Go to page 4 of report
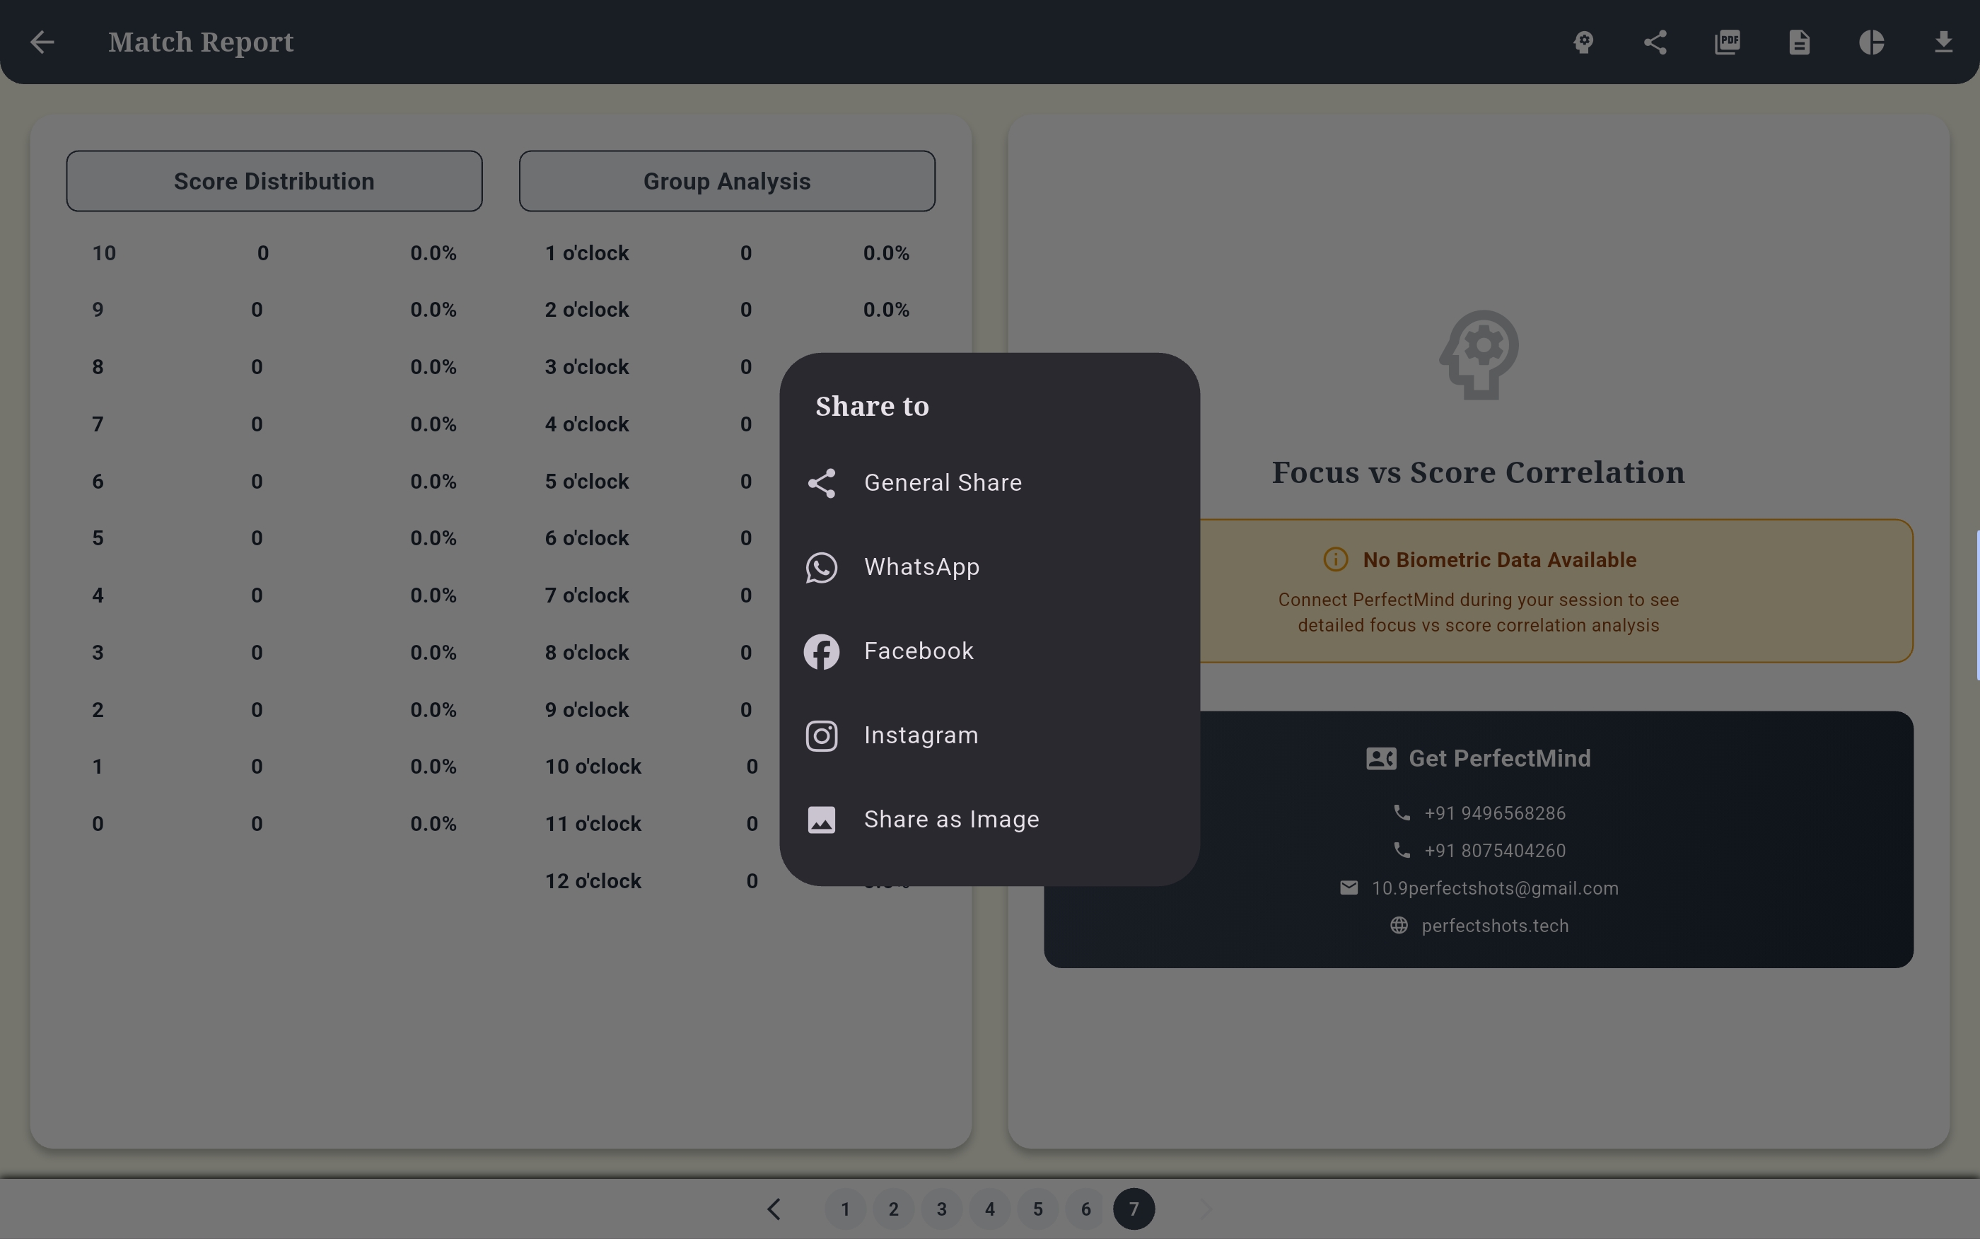Viewport: 1980px width, 1239px height. click(989, 1209)
